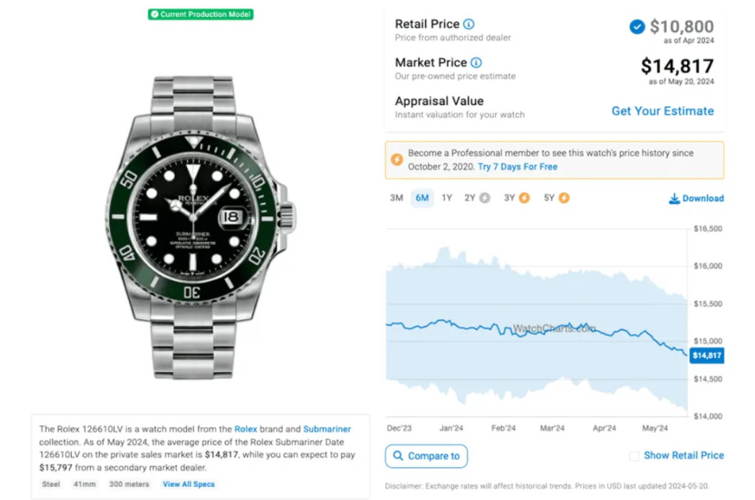Image resolution: width=755 pixels, height=500 pixels.
Task: Enable the Show Retail Price checkbox
Action: click(634, 456)
